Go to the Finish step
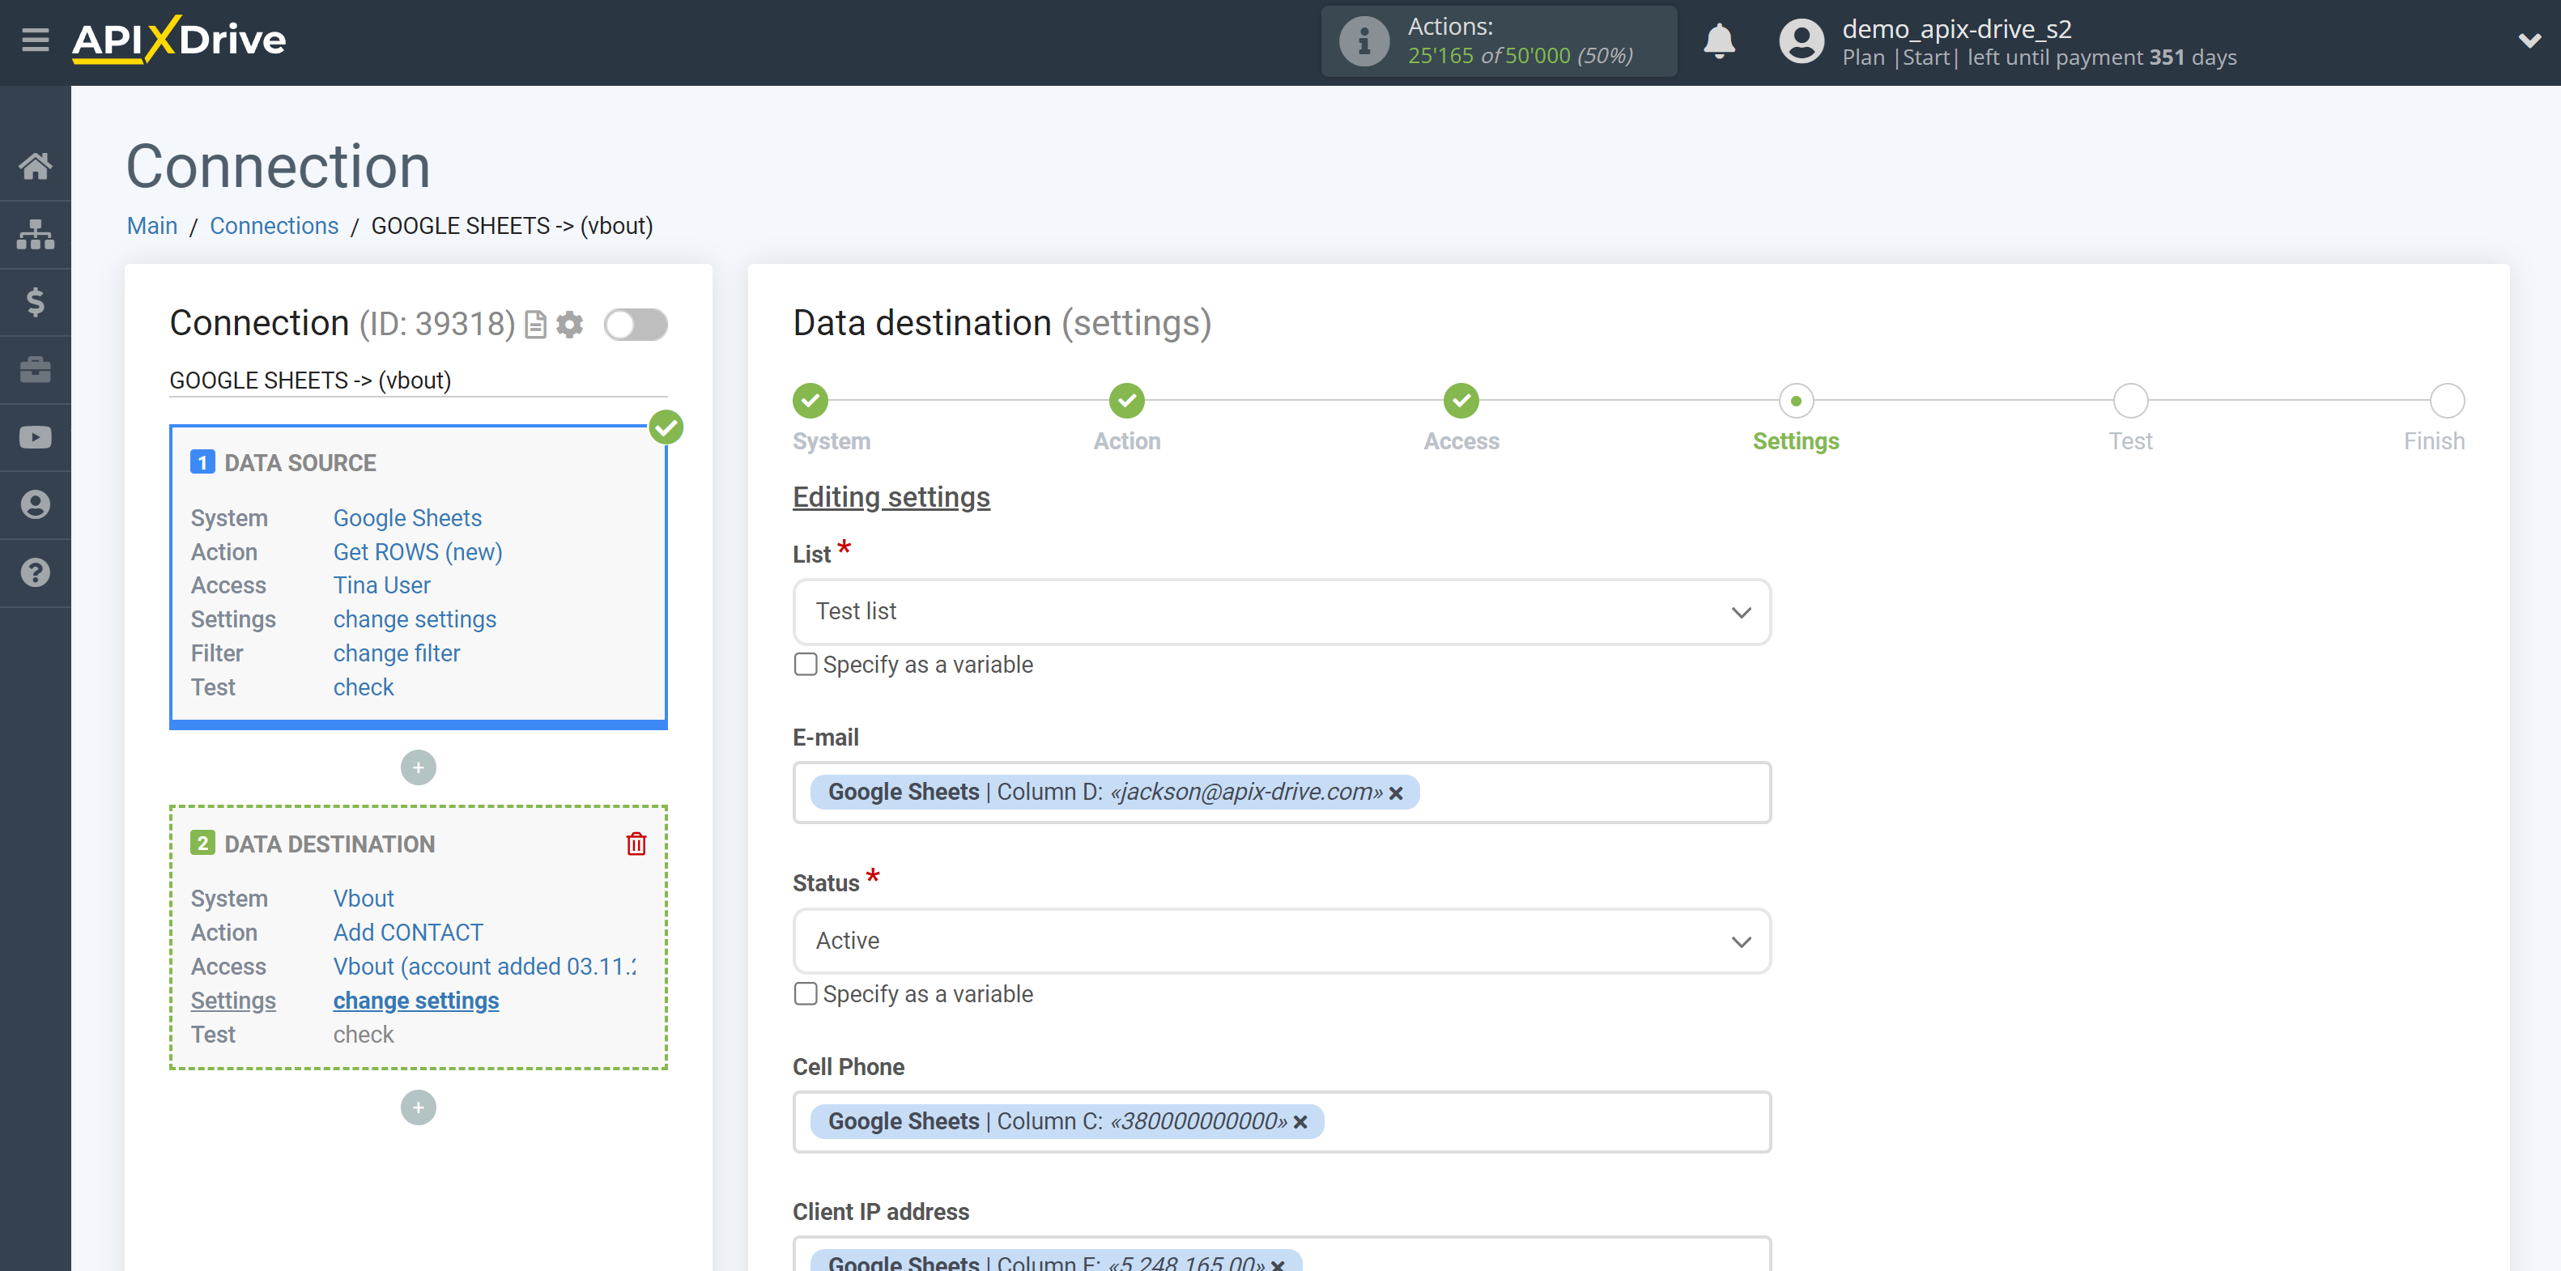Screen dimensions: 2561x1271 tap(2447, 401)
